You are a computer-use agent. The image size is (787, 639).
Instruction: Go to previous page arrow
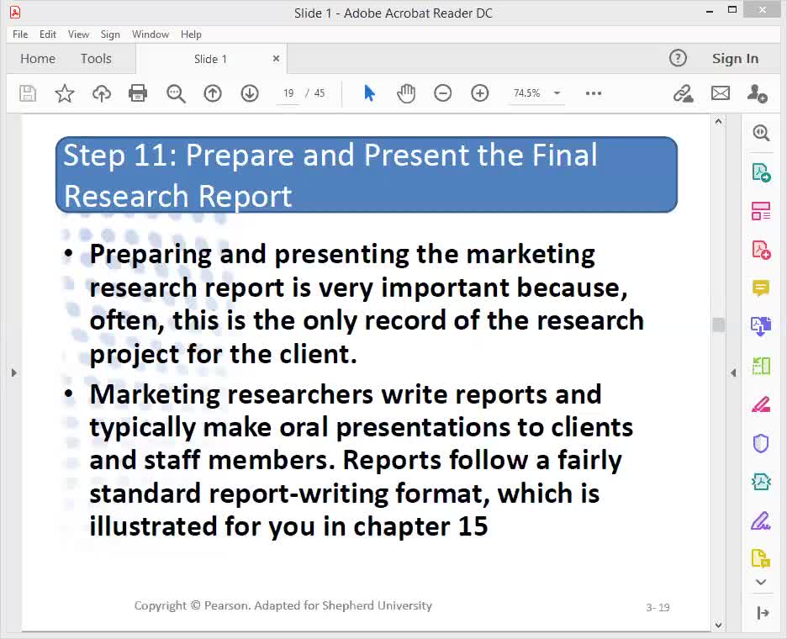[x=213, y=93]
